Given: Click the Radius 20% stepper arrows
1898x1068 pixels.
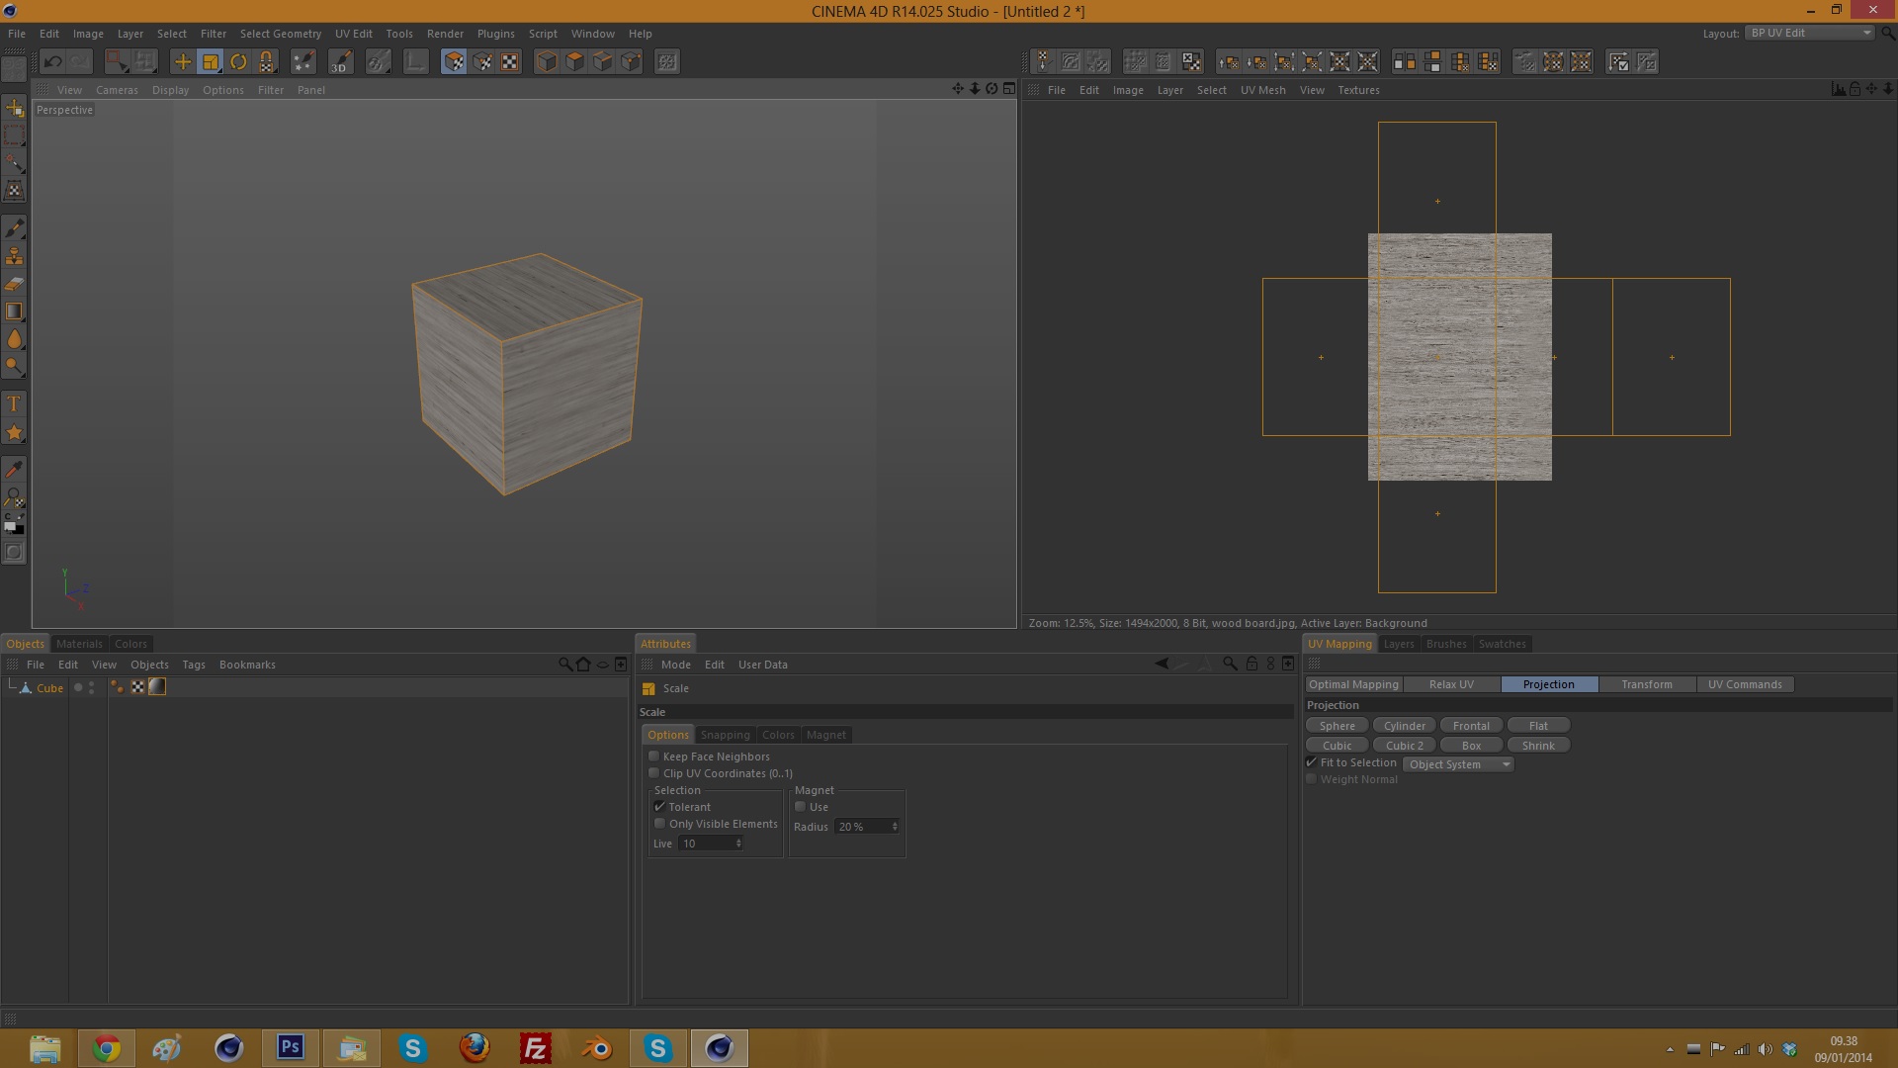Looking at the screenshot, I should [x=895, y=827].
